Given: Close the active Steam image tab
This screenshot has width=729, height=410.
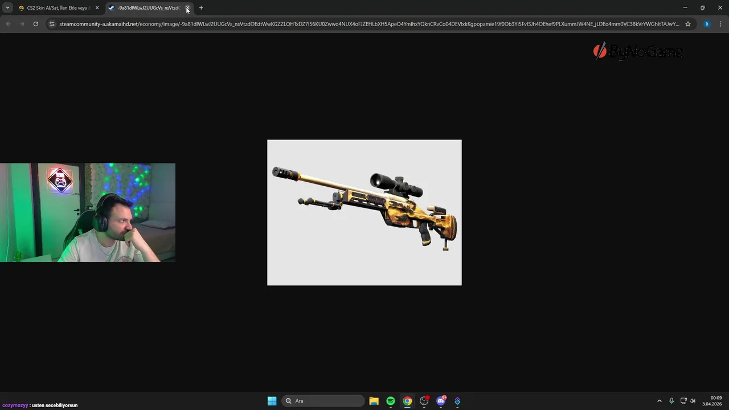Looking at the screenshot, I should click(x=187, y=8).
